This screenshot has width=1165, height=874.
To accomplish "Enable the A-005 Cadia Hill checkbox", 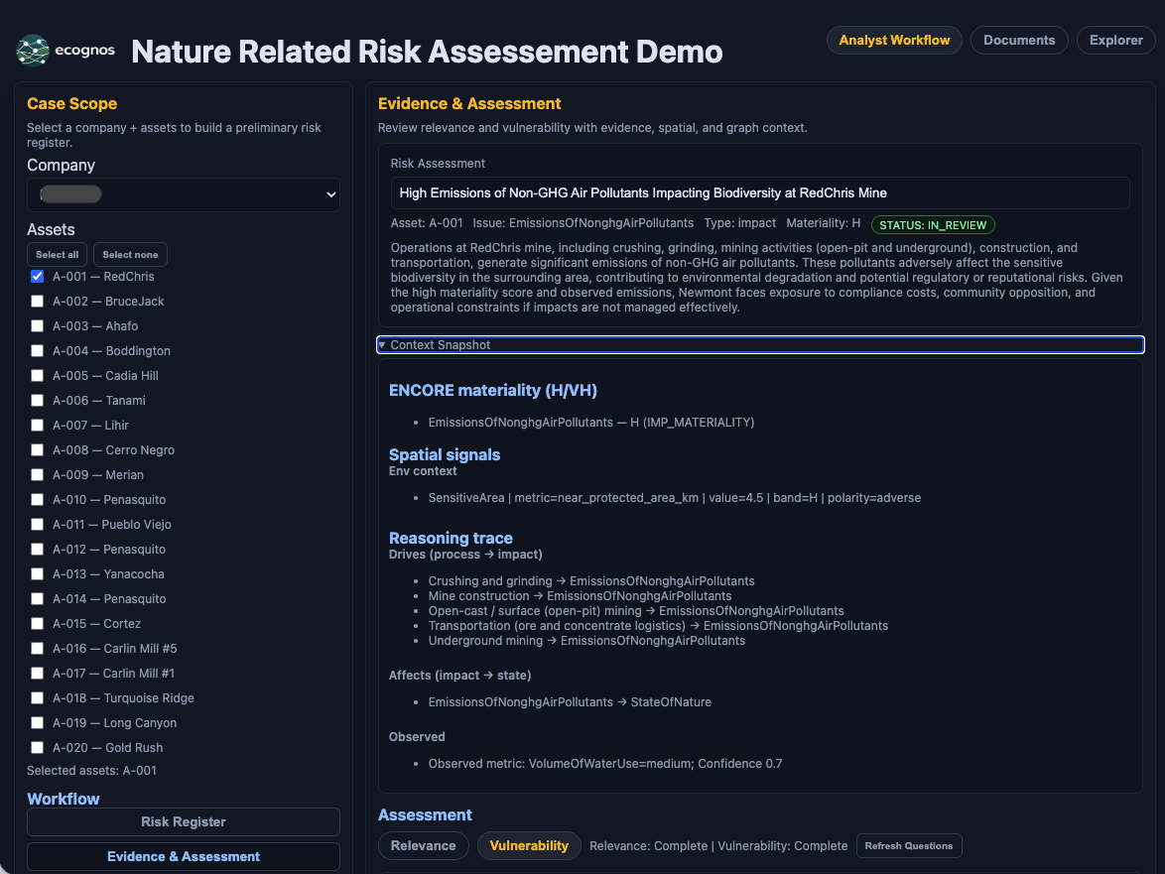I will pos(38,376).
